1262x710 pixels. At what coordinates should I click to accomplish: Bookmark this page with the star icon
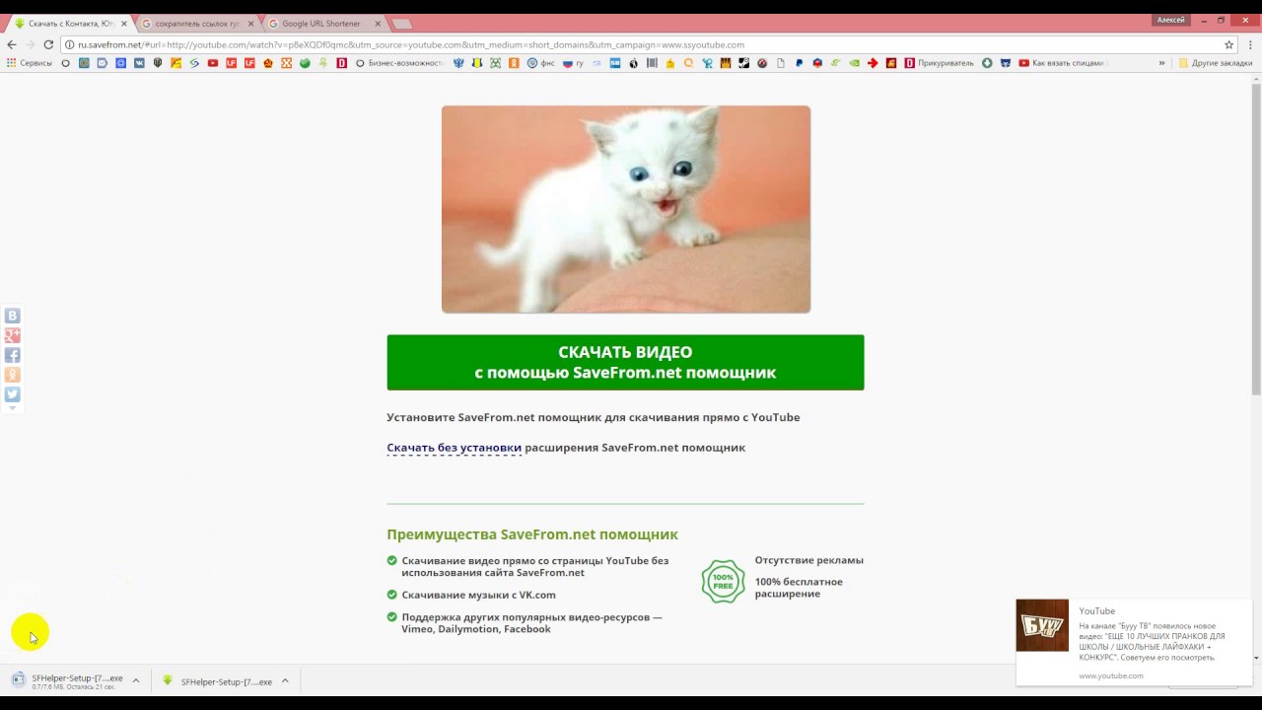pos(1228,44)
